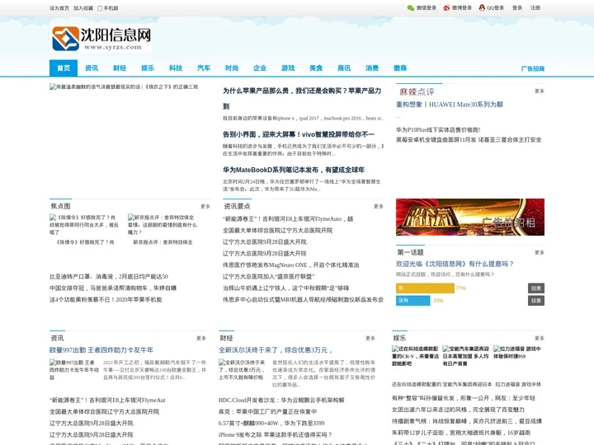
Task: Open the 娱乐 navigation tab
Action: click(148, 68)
